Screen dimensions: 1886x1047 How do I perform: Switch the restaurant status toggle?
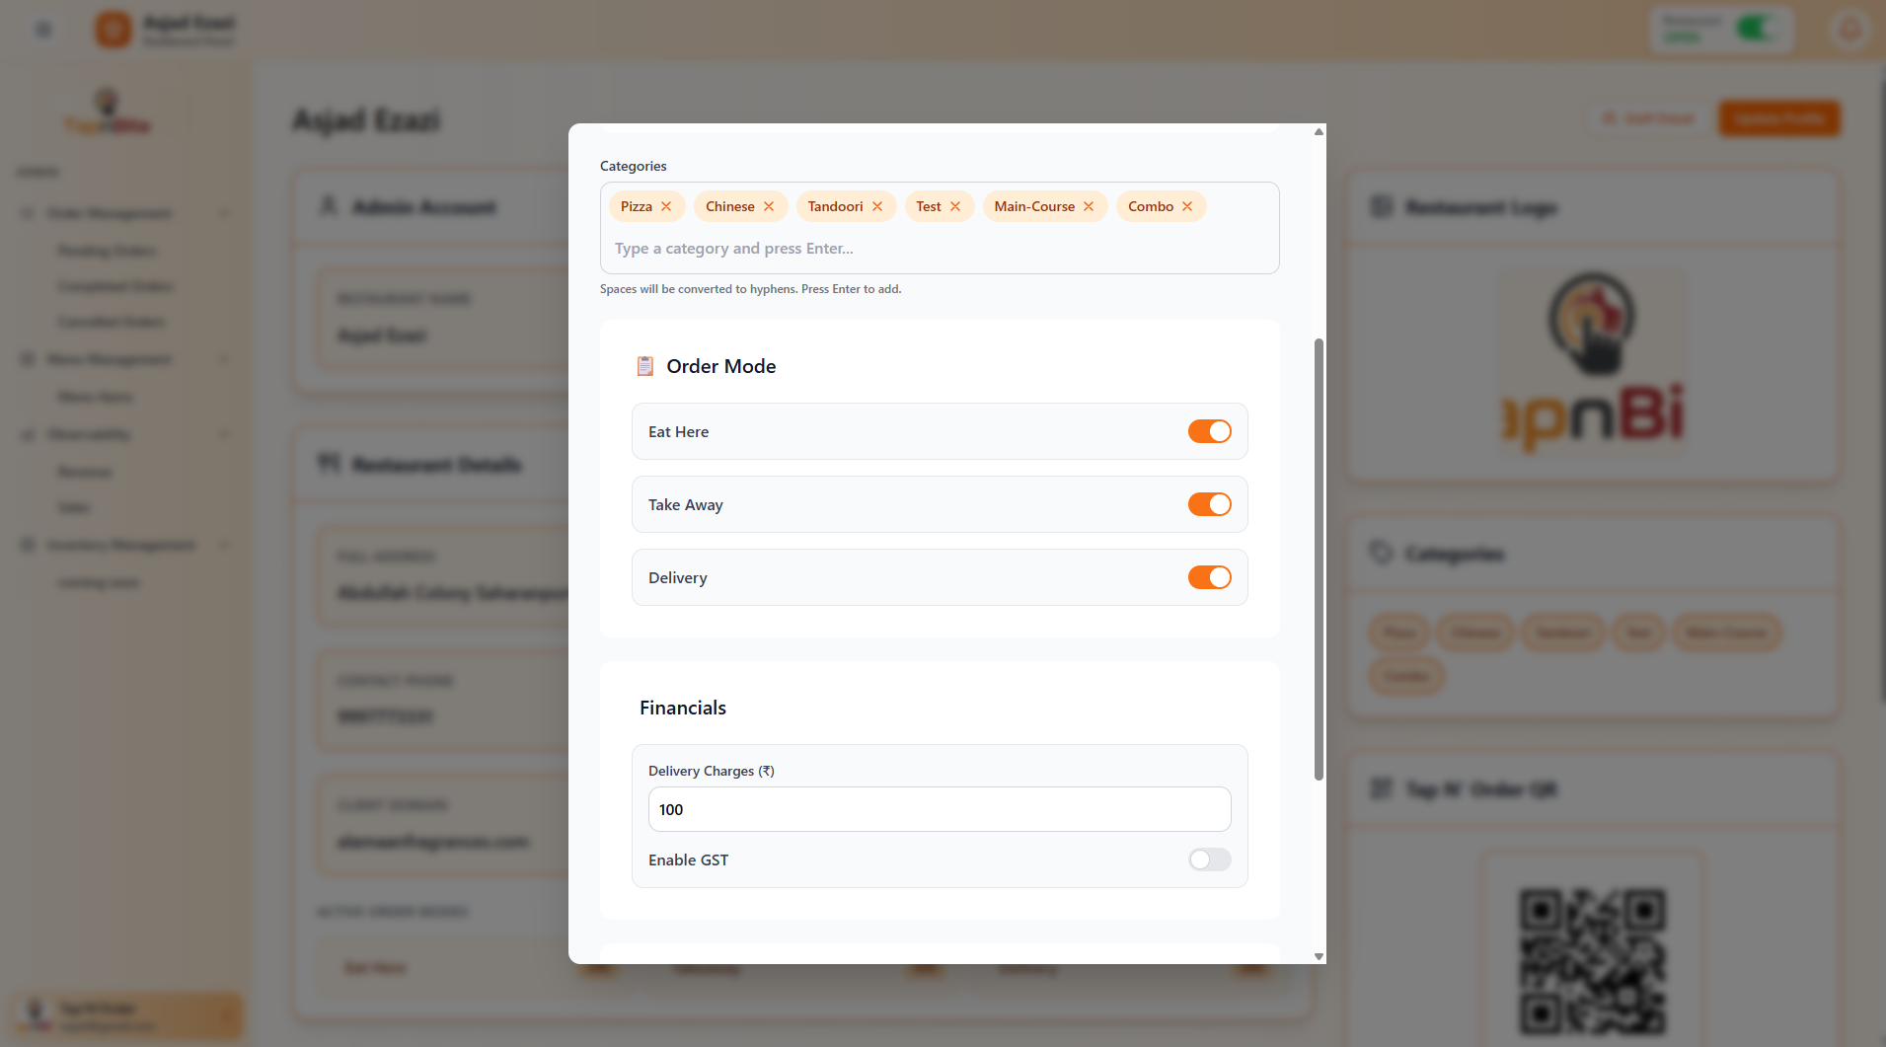[x=1758, y=29]
